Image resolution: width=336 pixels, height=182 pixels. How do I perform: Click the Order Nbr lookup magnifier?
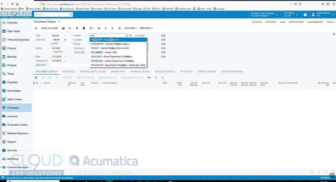(65, 40)
